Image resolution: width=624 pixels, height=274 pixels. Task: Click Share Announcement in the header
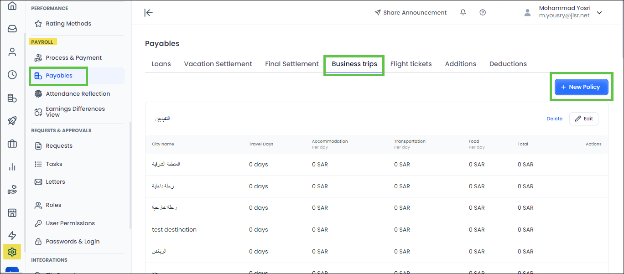click(x=410, y=13)
